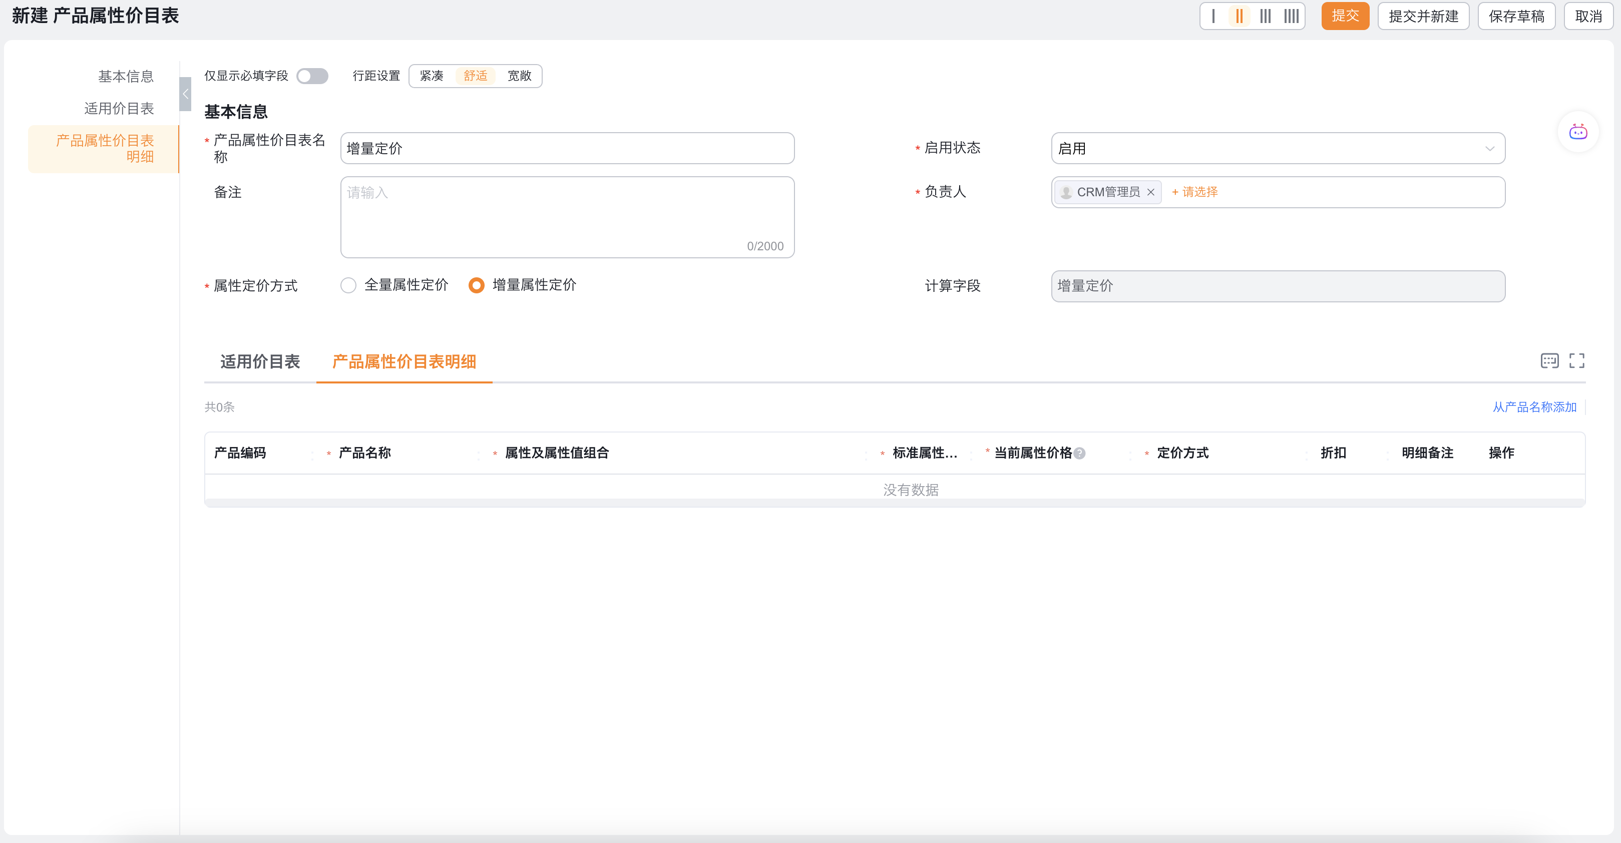Select 全量属性定价 radio button
The width and height of the screenshot is (1621, 843).
(348, 286)
